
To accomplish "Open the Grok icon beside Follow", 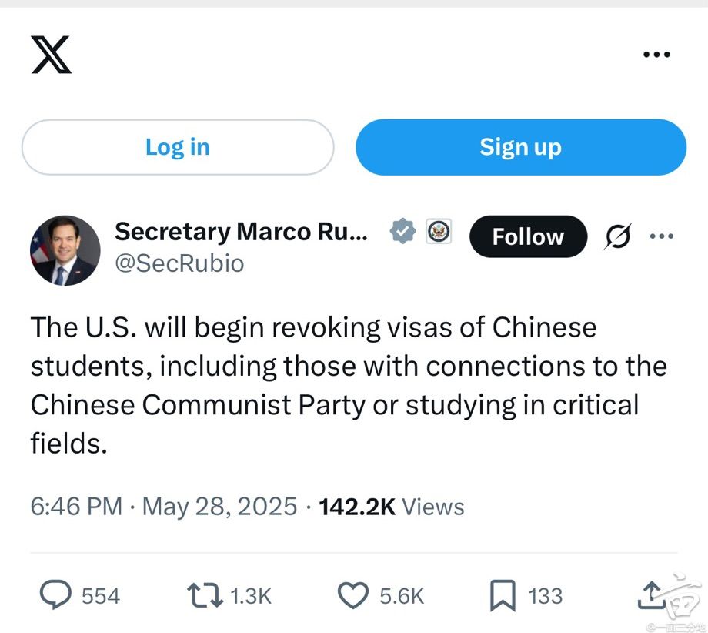I will tap(617, 237).
